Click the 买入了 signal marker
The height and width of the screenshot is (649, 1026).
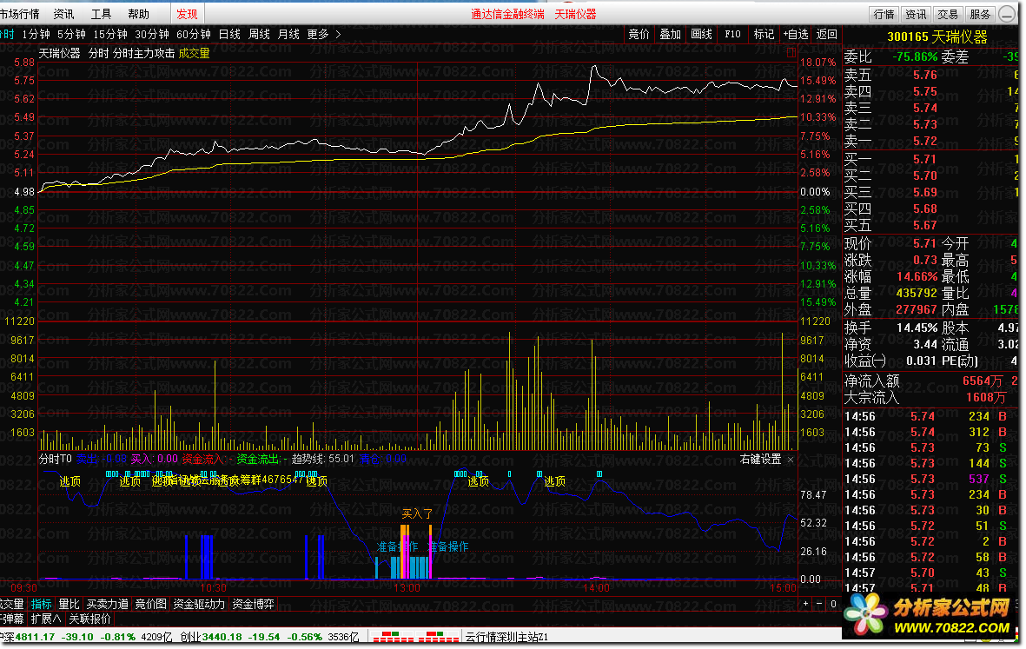tap(417, 513)
